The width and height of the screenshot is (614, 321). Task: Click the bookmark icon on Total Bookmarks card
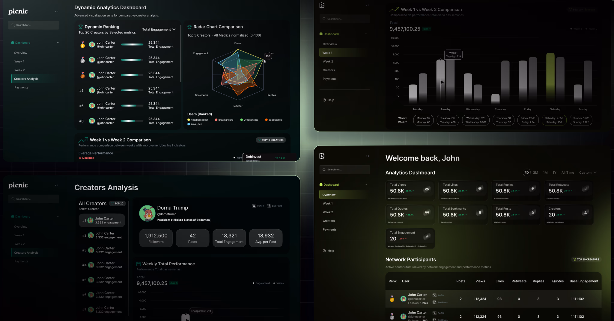point(480,213)
